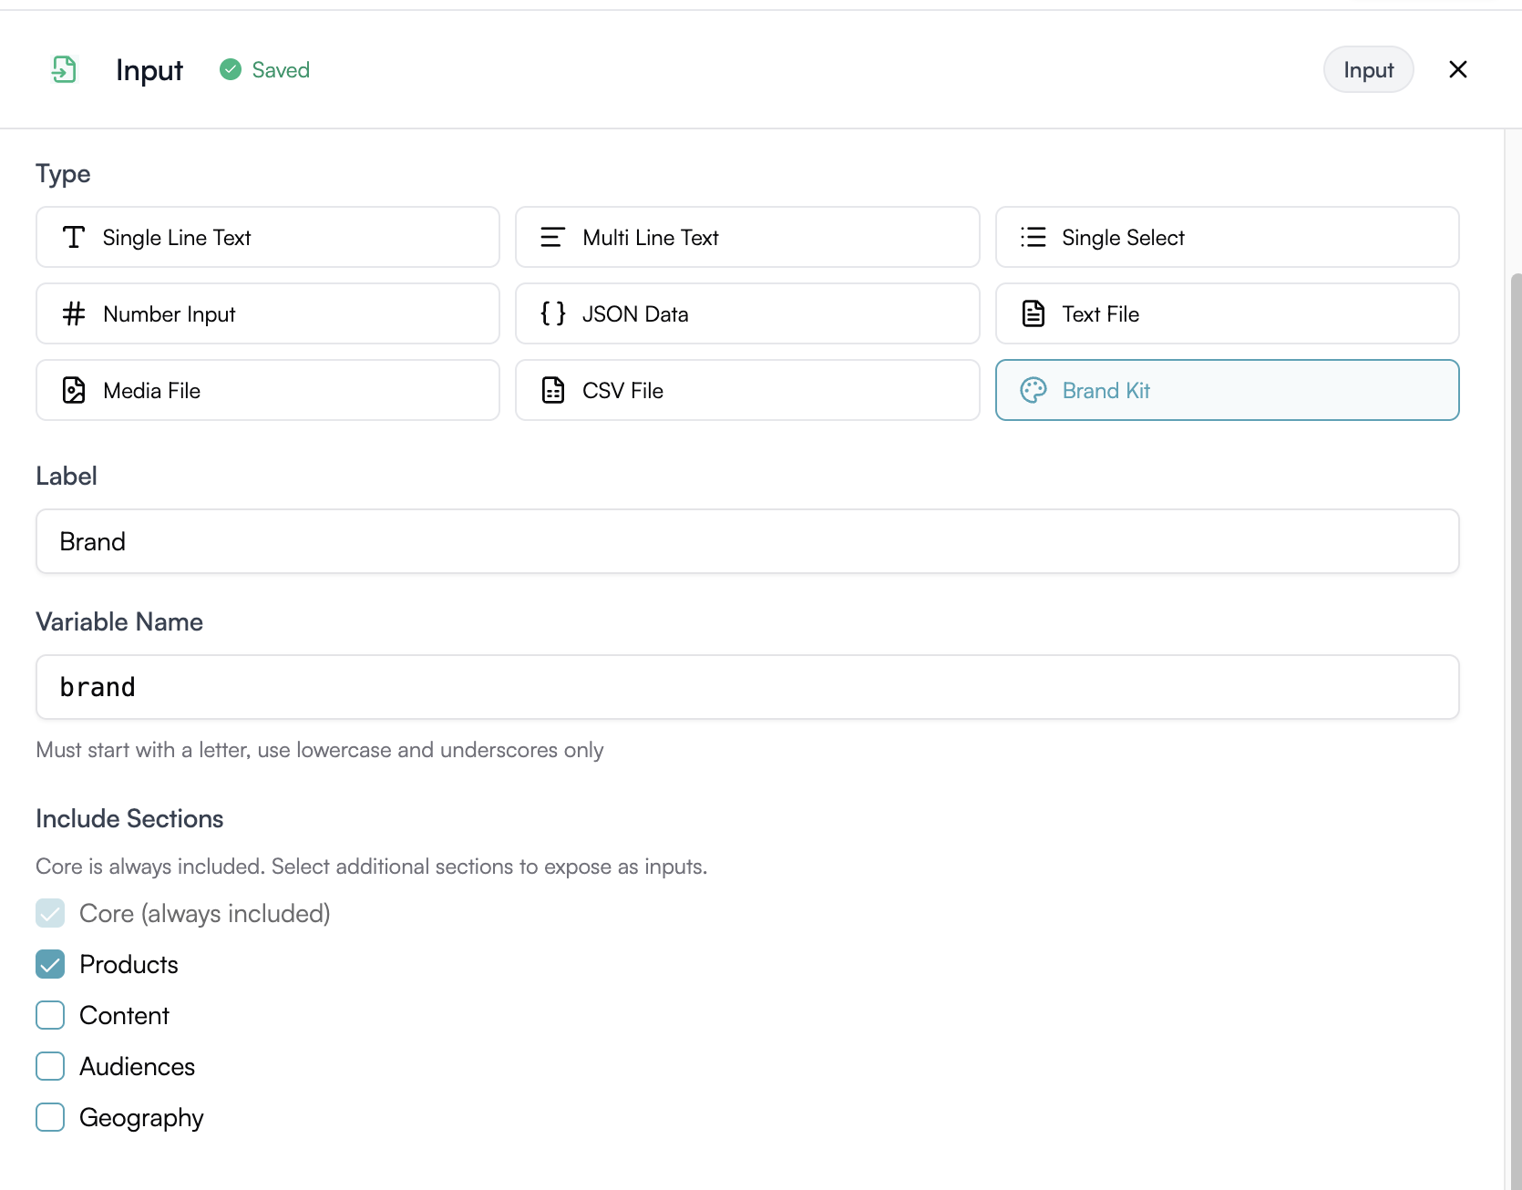Check the Geography section box
The width and height of the screenshot is (1522, 1190).
click(x=50, y=1117)
